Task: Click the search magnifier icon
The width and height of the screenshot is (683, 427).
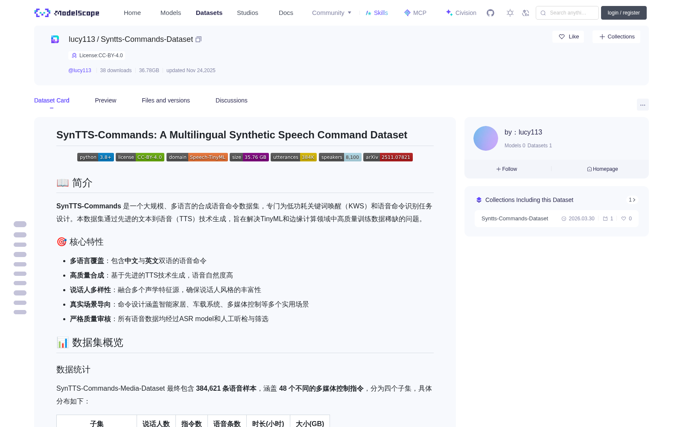Action: click(543, 13)
